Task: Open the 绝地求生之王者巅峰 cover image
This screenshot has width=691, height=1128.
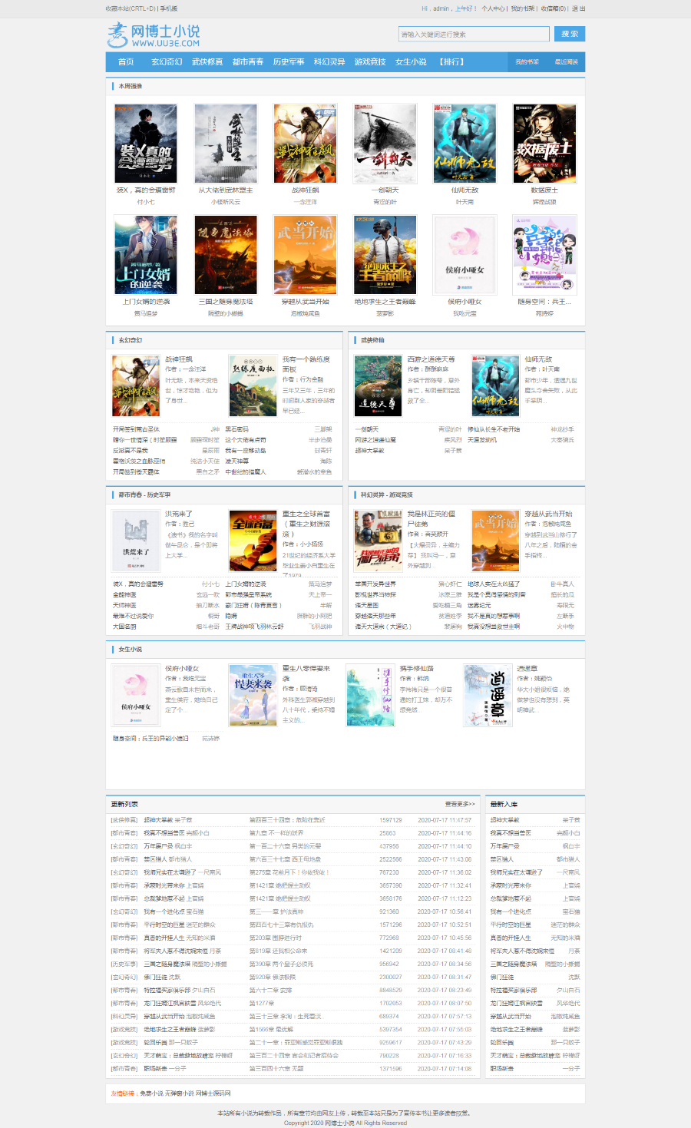Action: pyautogui.click(x=385, y=255)
